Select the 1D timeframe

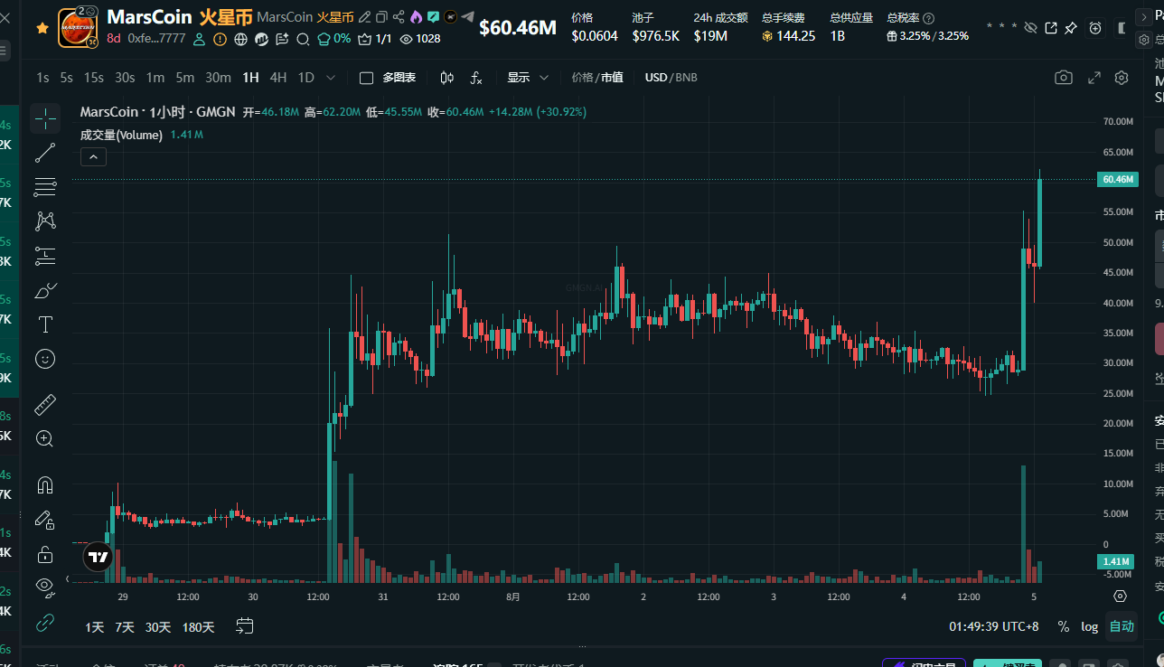tap(306, 78)
